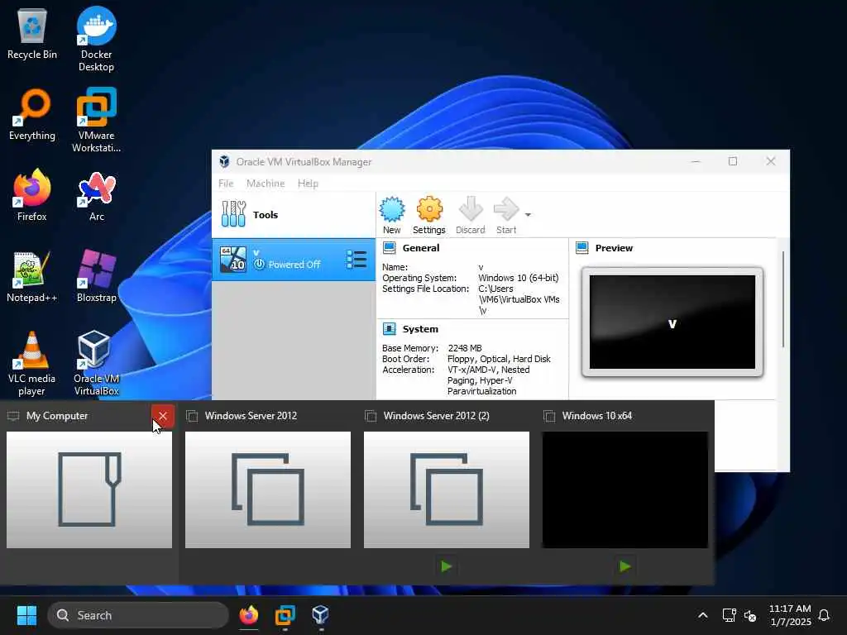The width and height of the screenshot is (847, 635).
Task: Open Oracle VM VirtualBox desktop shortcut
Action: click(96, 363)
